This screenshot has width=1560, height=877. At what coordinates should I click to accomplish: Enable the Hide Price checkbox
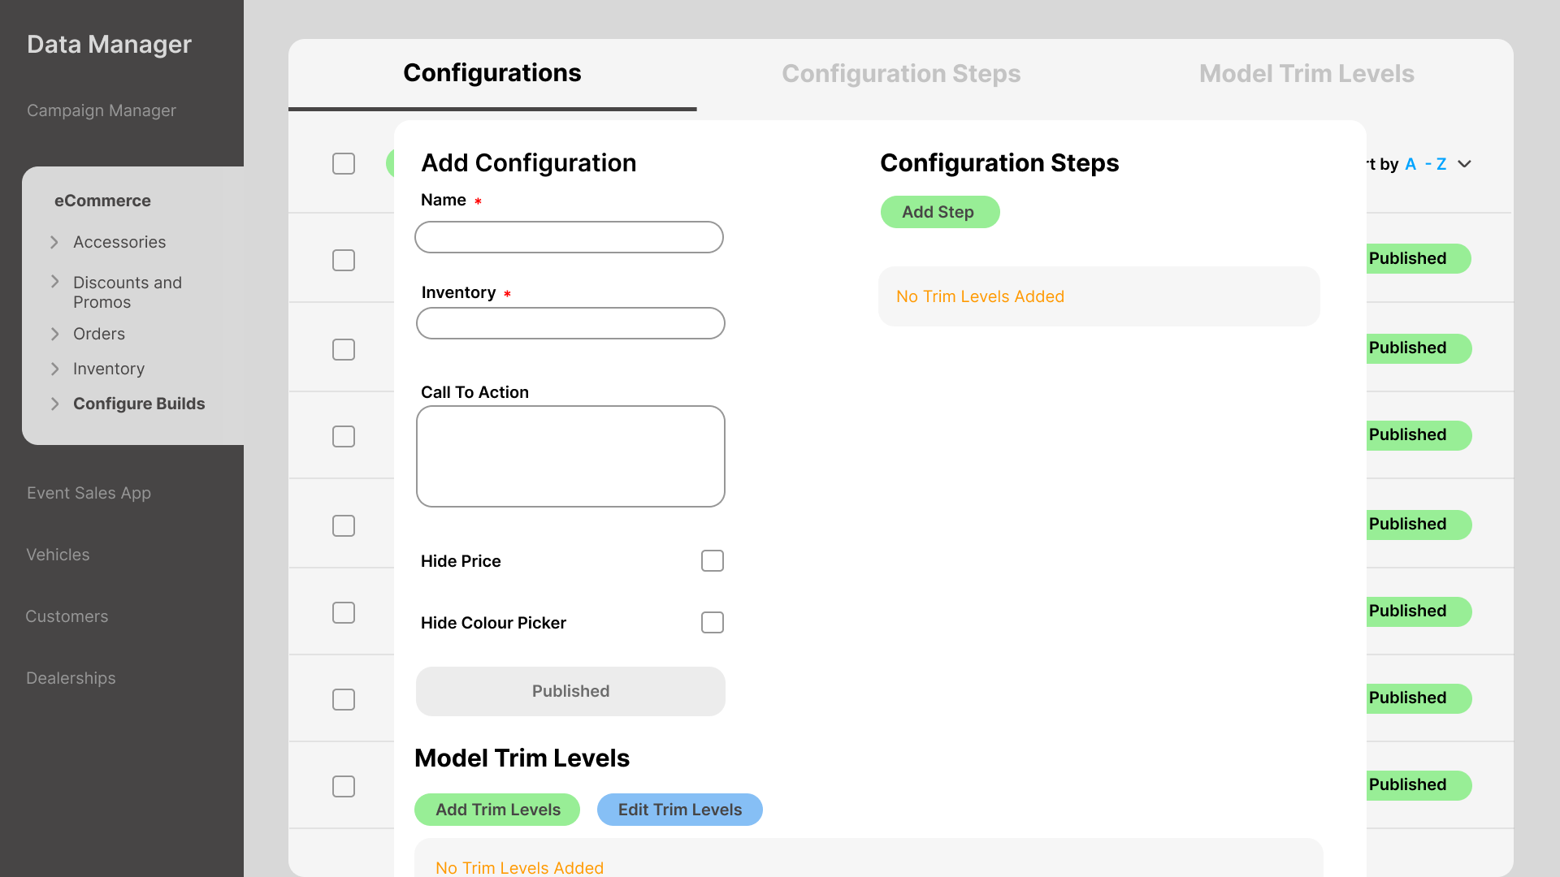(712, 560)
